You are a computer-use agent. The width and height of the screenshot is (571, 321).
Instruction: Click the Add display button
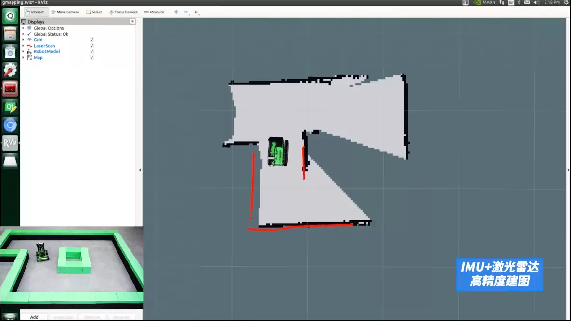click(34, 317)
